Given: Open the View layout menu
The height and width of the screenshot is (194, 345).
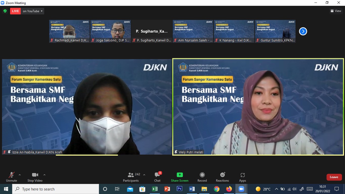Looking at the screenshot, I should (x=336, y=11).
